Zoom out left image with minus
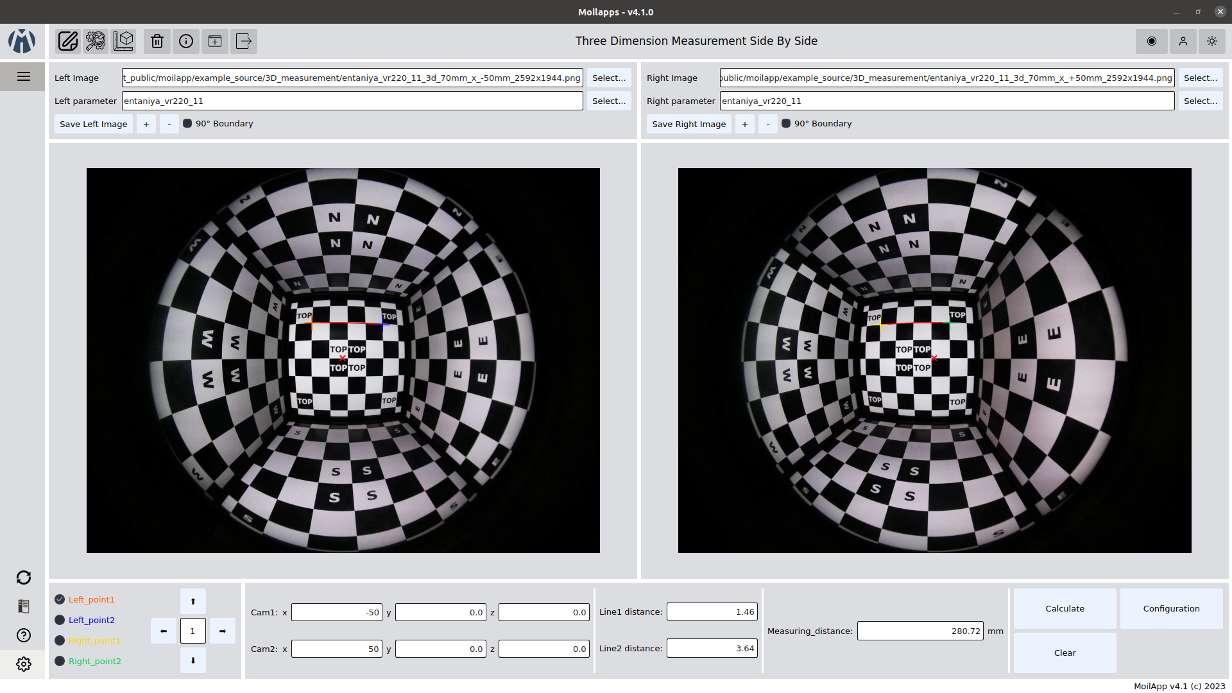 [169, 124]
